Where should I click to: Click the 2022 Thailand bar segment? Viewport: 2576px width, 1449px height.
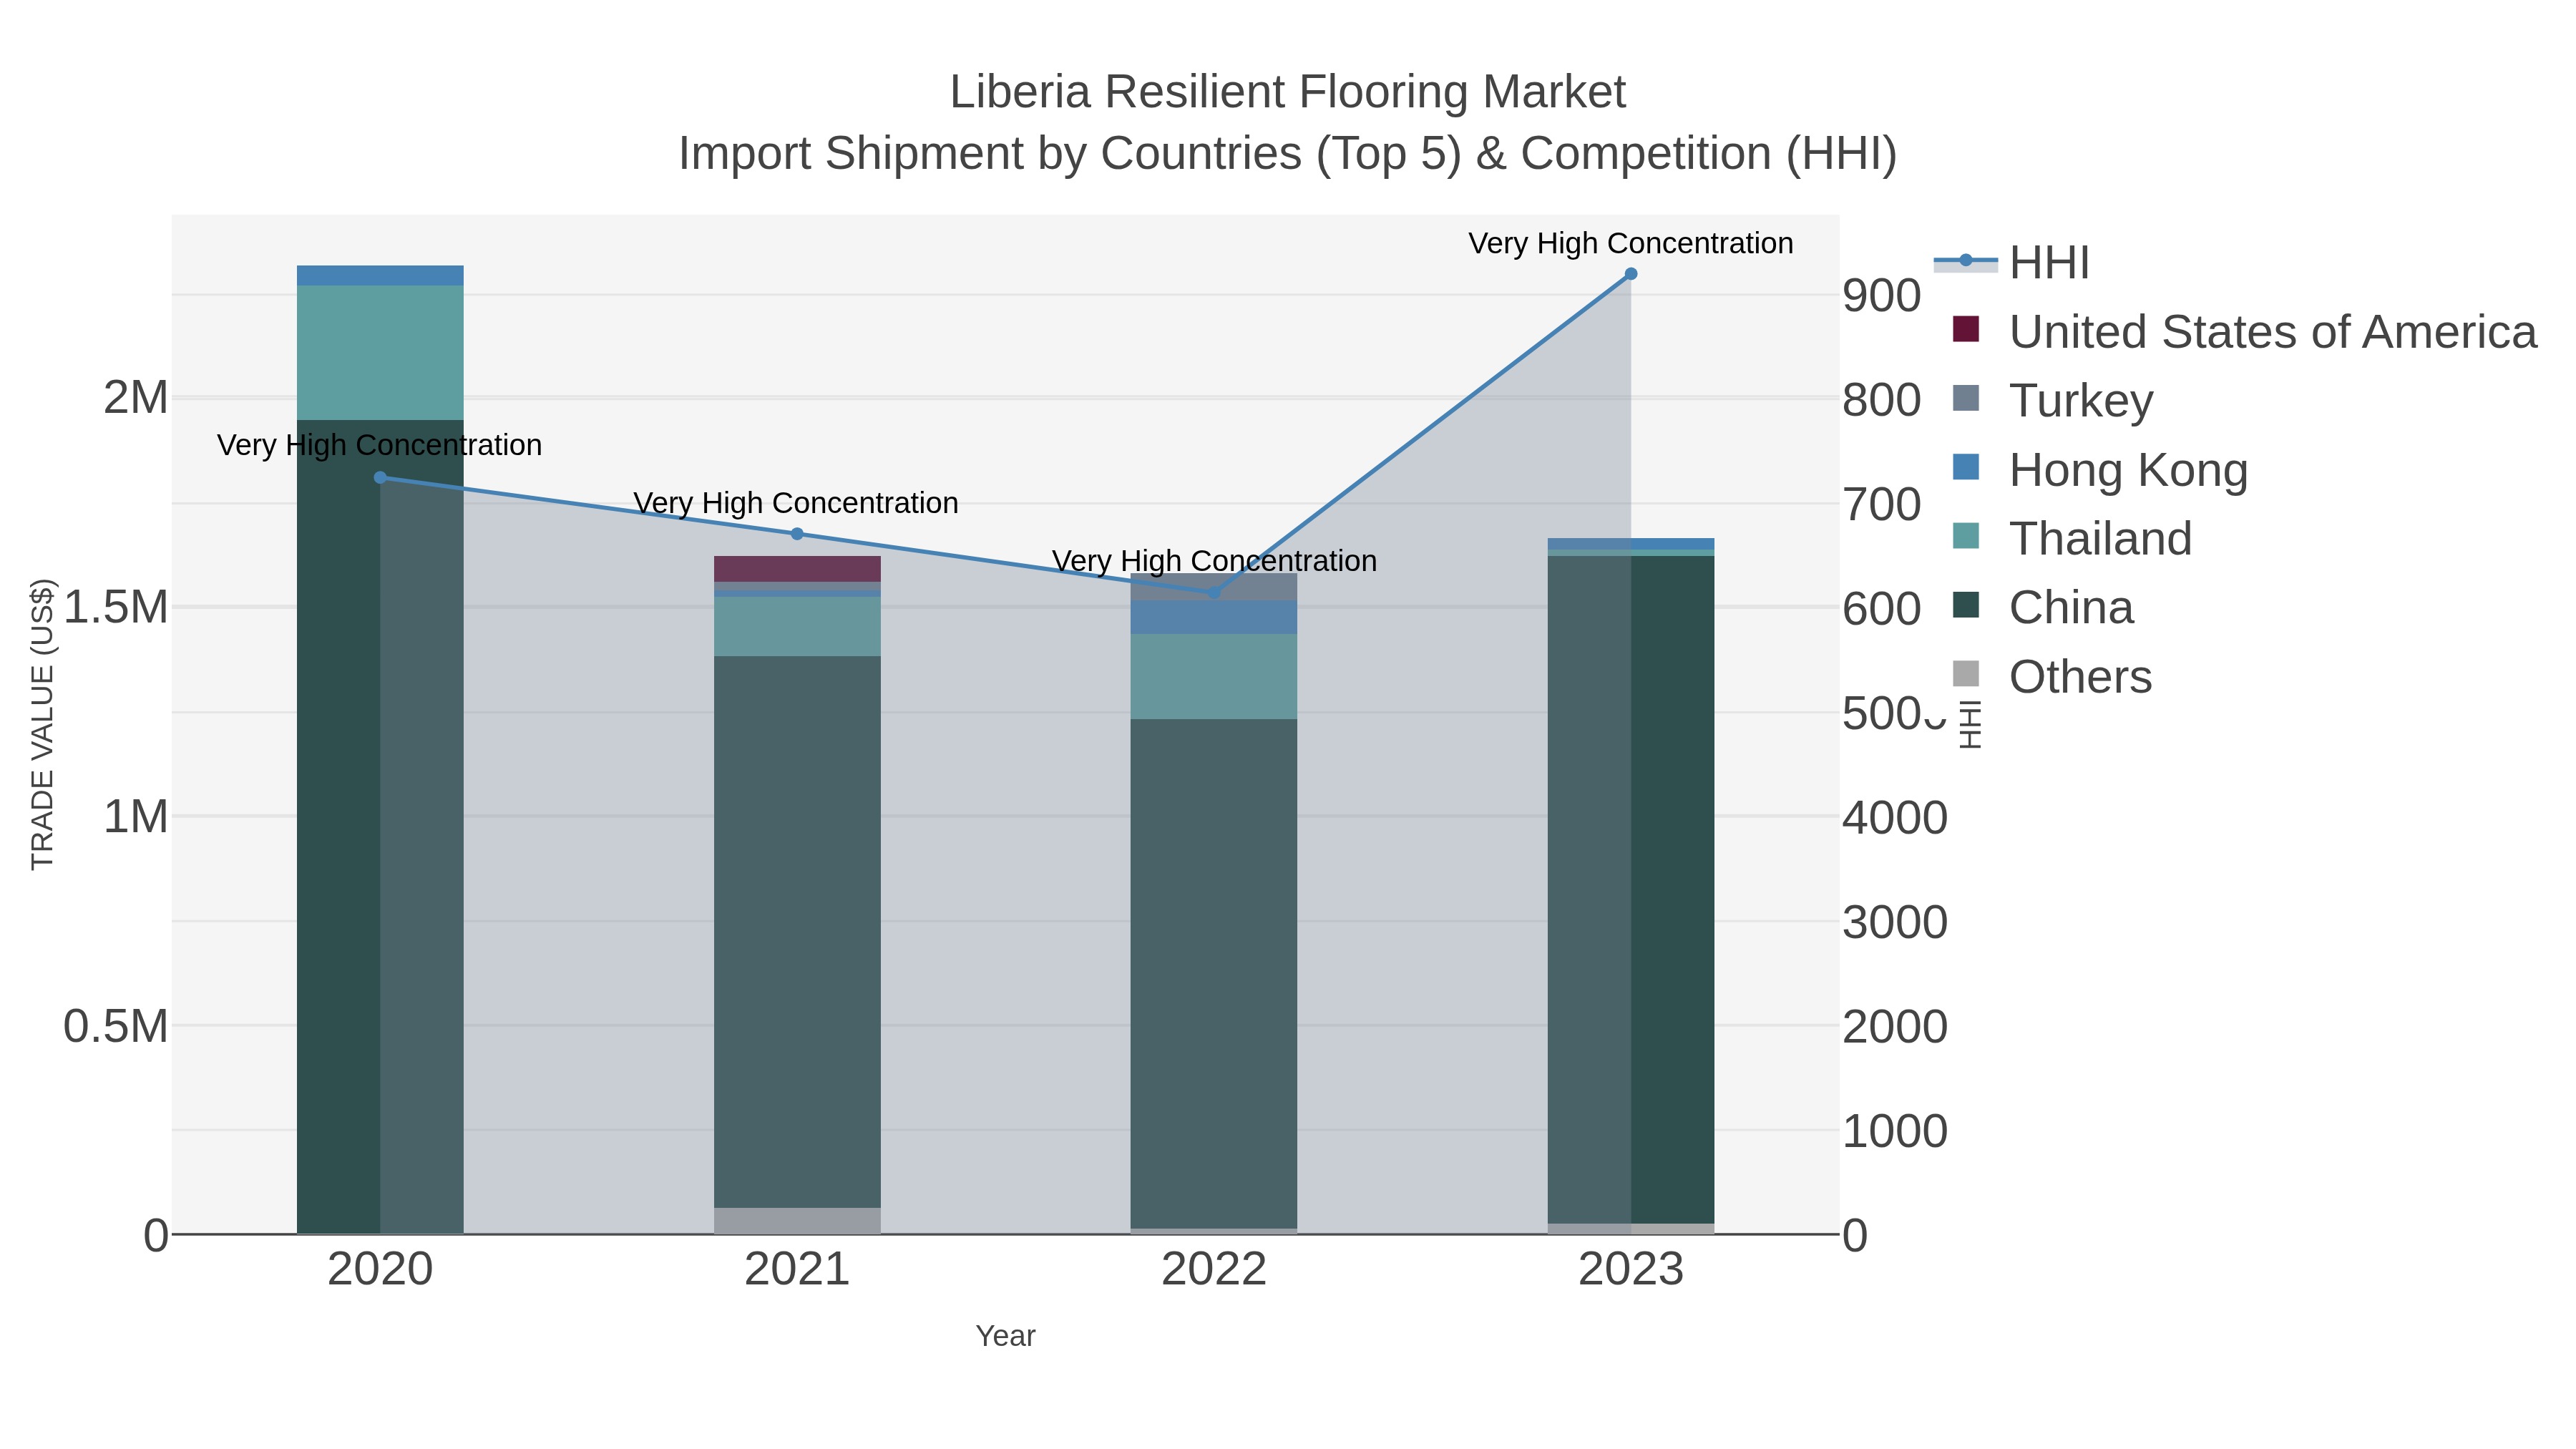tap(1214, 677)
